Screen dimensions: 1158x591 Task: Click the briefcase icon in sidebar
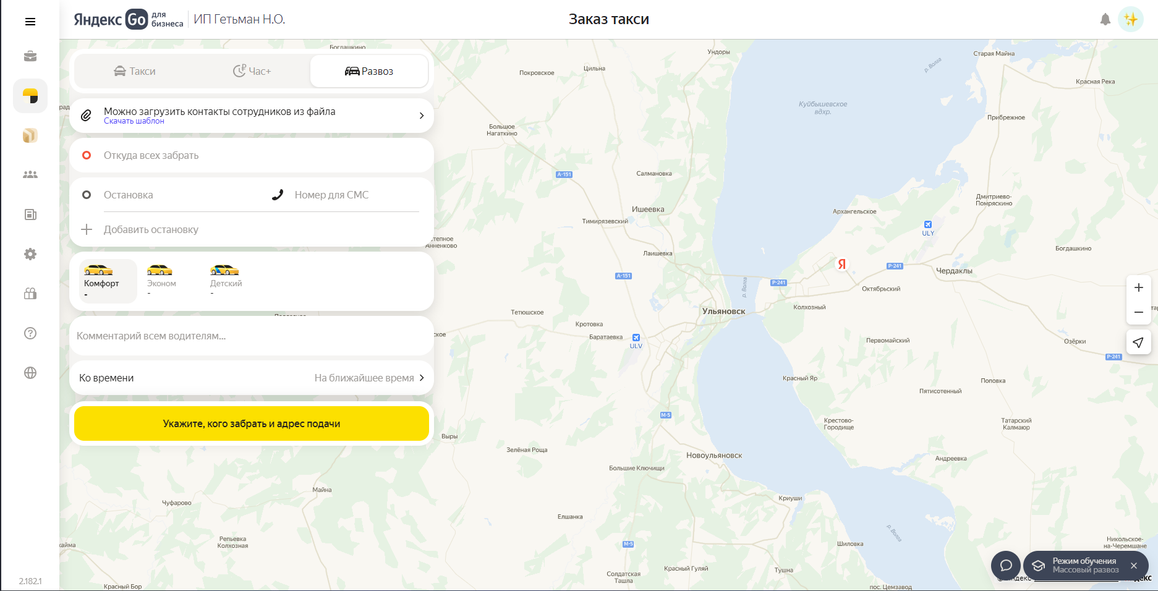click(x=30, y=56)
